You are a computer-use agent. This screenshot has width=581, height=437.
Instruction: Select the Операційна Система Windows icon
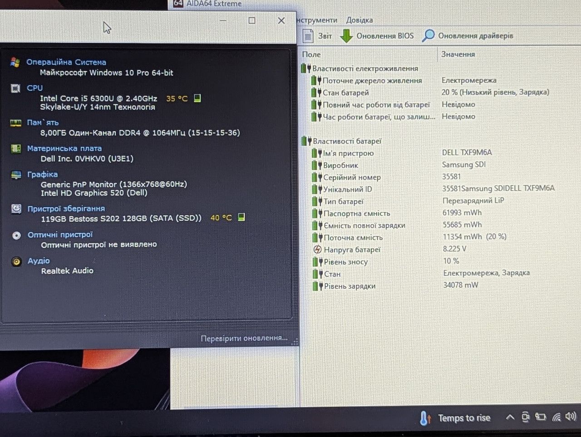pyautogui.click(x=15, y=62)
